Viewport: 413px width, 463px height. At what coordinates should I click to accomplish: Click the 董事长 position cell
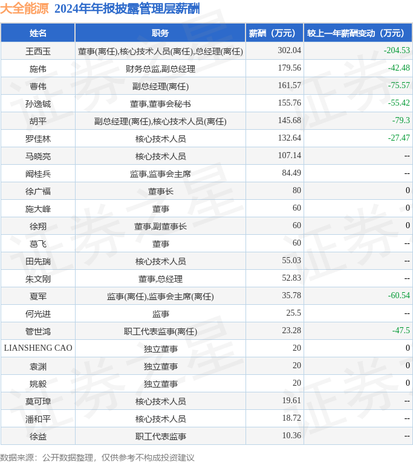(160, 191)
